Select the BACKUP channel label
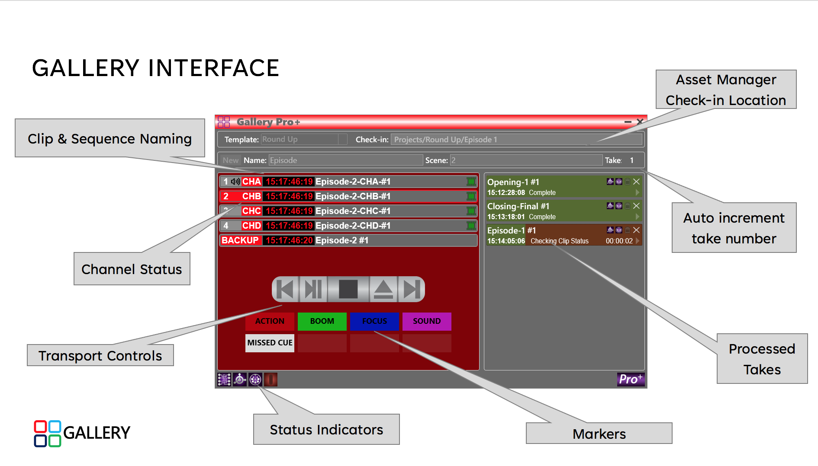The image size is (818, 466). pos(240,240)
